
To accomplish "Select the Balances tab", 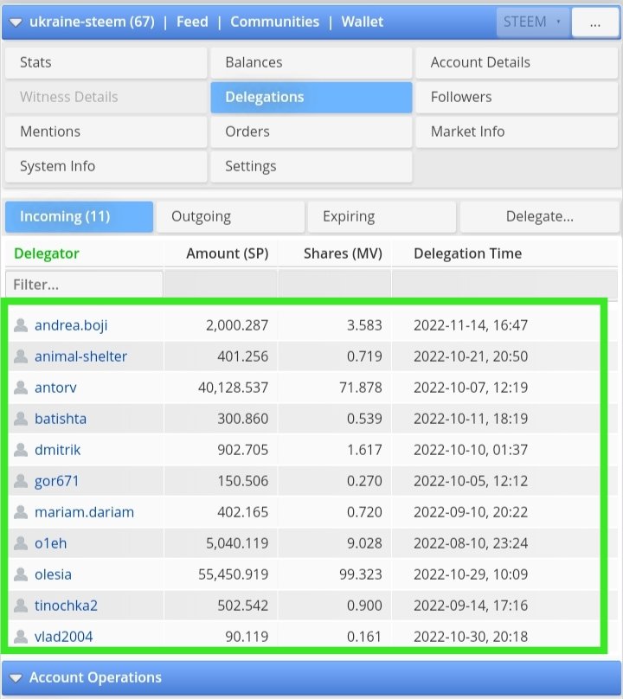I will 311,62.
